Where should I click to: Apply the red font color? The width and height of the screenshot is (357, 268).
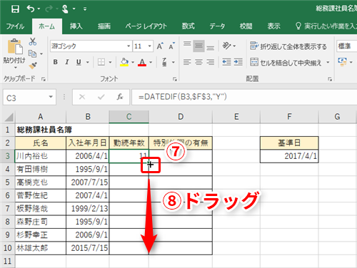142,62
